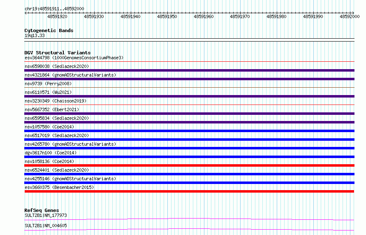The width and height of the screenshot is (366, 235).
Task: Click the magenta transcript line under SULT2B1|NM_177973
Action: click(x=189, y=219)
